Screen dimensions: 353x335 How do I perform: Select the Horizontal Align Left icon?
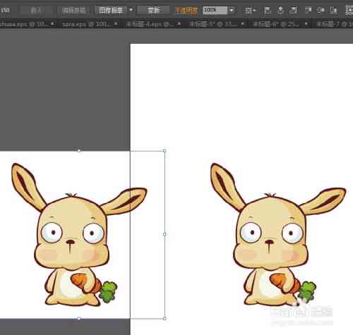pos(268,11)
